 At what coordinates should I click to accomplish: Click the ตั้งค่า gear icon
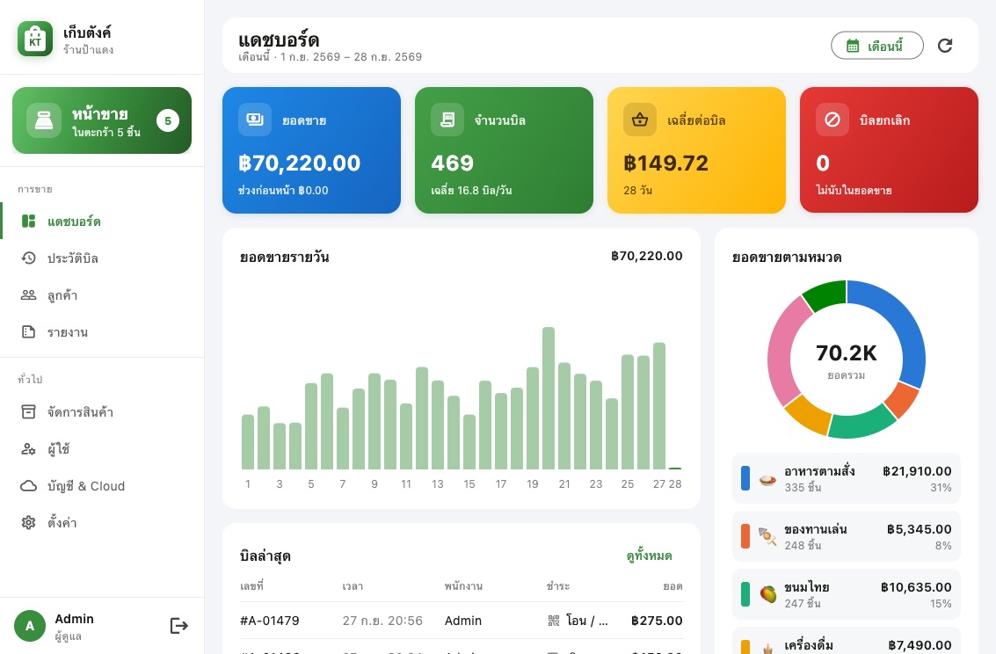29,522
